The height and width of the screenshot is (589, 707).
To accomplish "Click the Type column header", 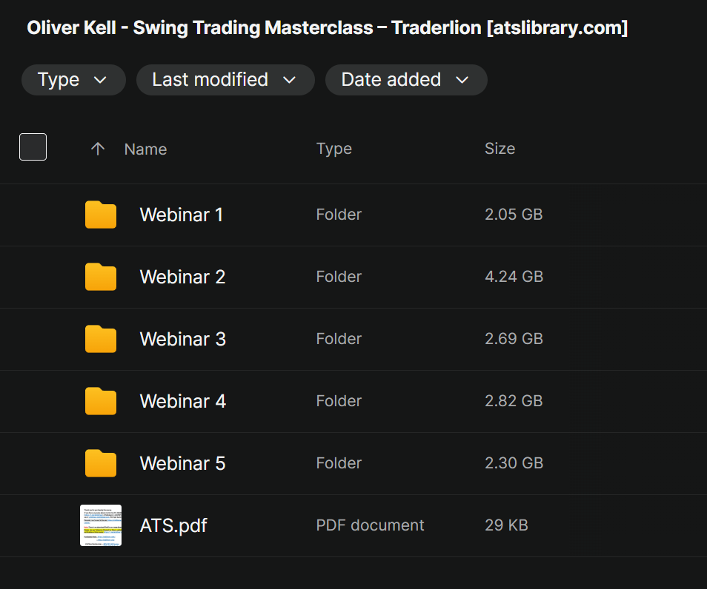I will pyautogui.click(x=334, y=149).
